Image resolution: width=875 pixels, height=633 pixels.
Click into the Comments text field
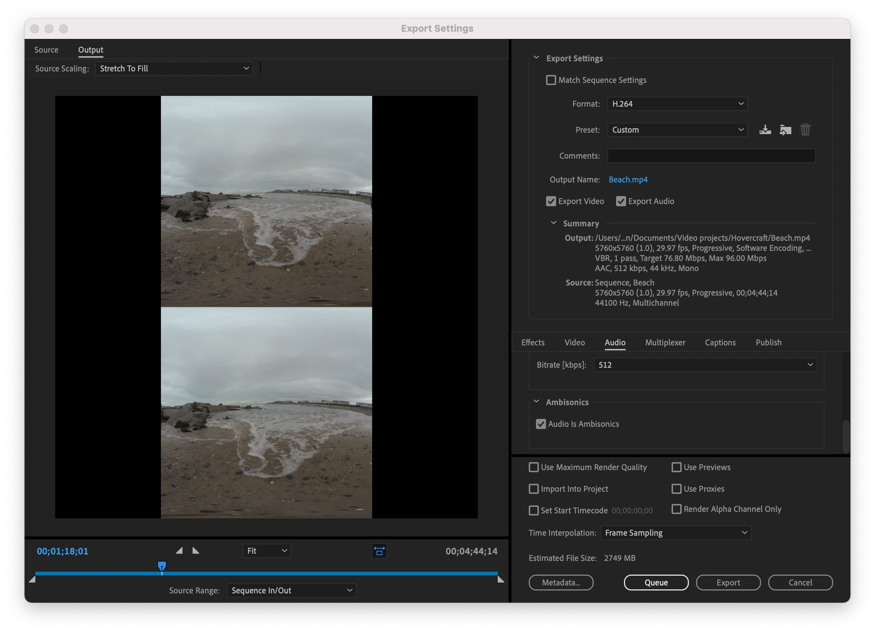(711, 156)
